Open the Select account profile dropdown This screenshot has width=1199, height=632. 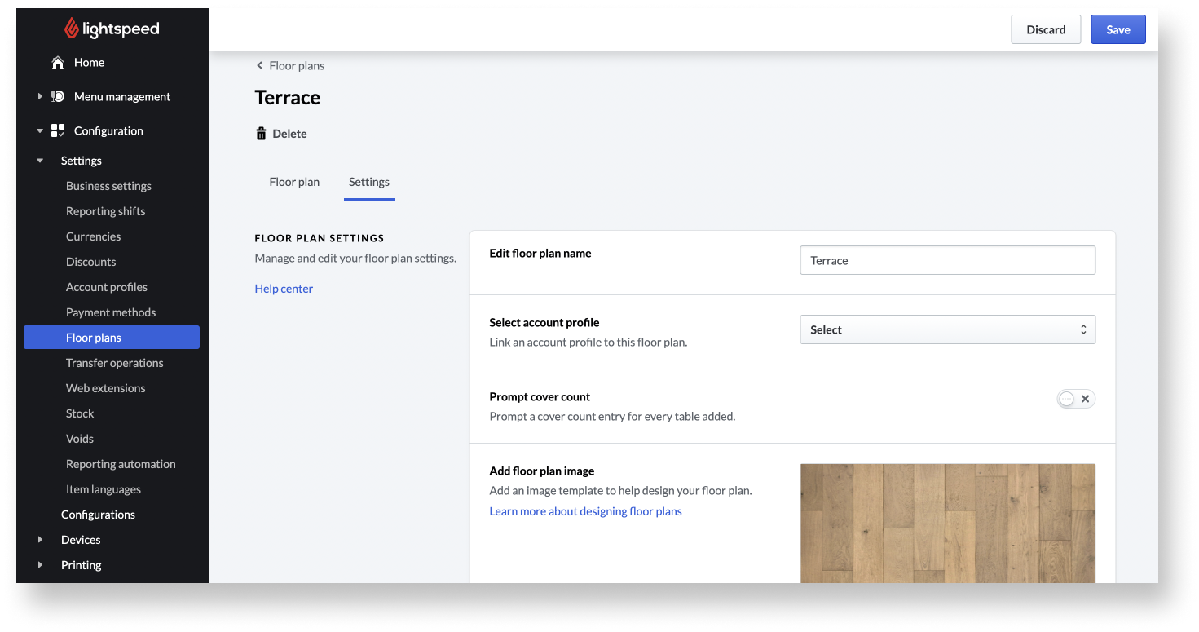[x=947, y=329]
